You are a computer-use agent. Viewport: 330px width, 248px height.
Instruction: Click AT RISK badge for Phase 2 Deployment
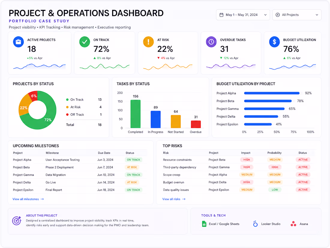pyautogui.click(x=132, y=167)
